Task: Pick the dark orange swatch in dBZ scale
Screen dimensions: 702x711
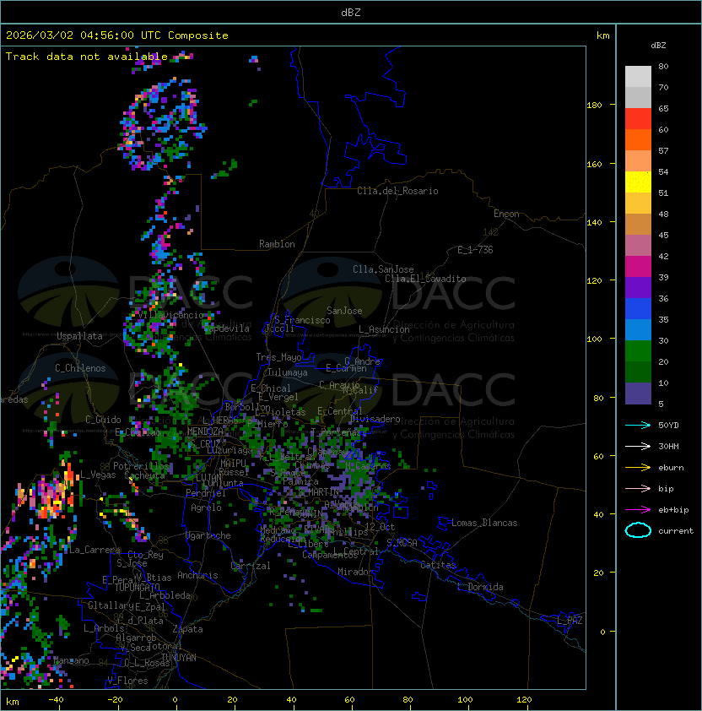Action: click(638, 139)
